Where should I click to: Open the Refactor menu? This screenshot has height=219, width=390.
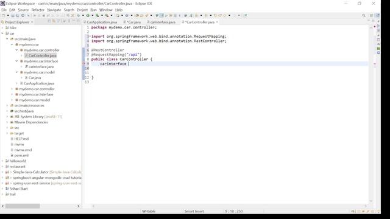point(38,10)
